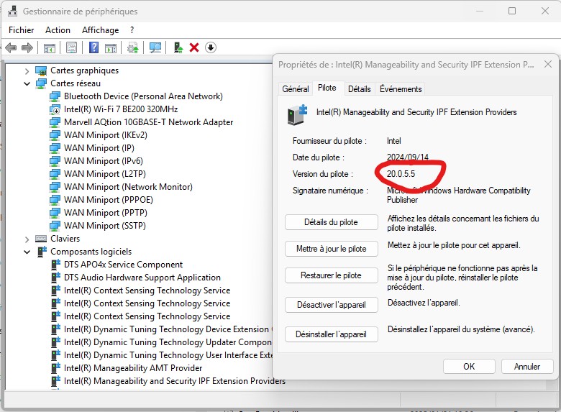561x412 pixels.
Task: Open the Affichage menu
Action: pyautogui.click(x=100, y=30)
